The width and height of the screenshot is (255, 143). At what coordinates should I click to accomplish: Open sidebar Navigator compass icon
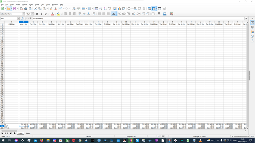tap(252, 36)
